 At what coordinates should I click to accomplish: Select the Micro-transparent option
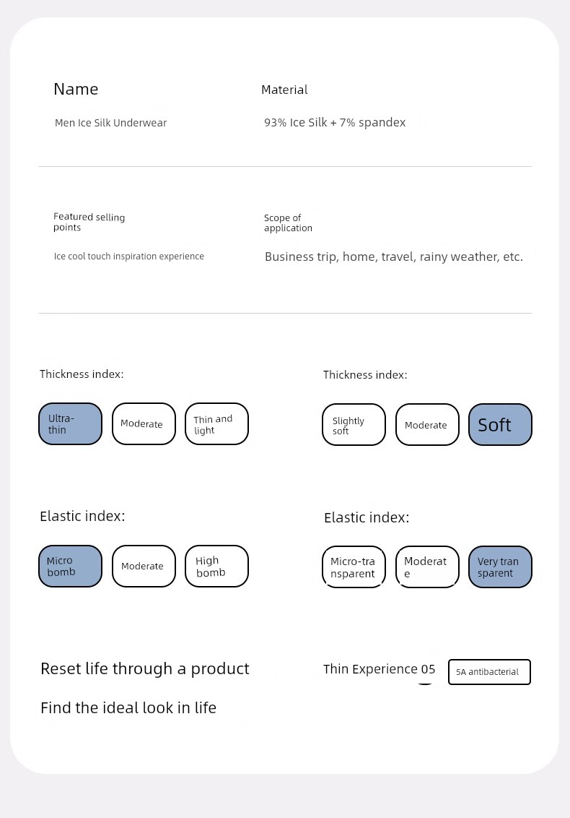click(354, 567)
